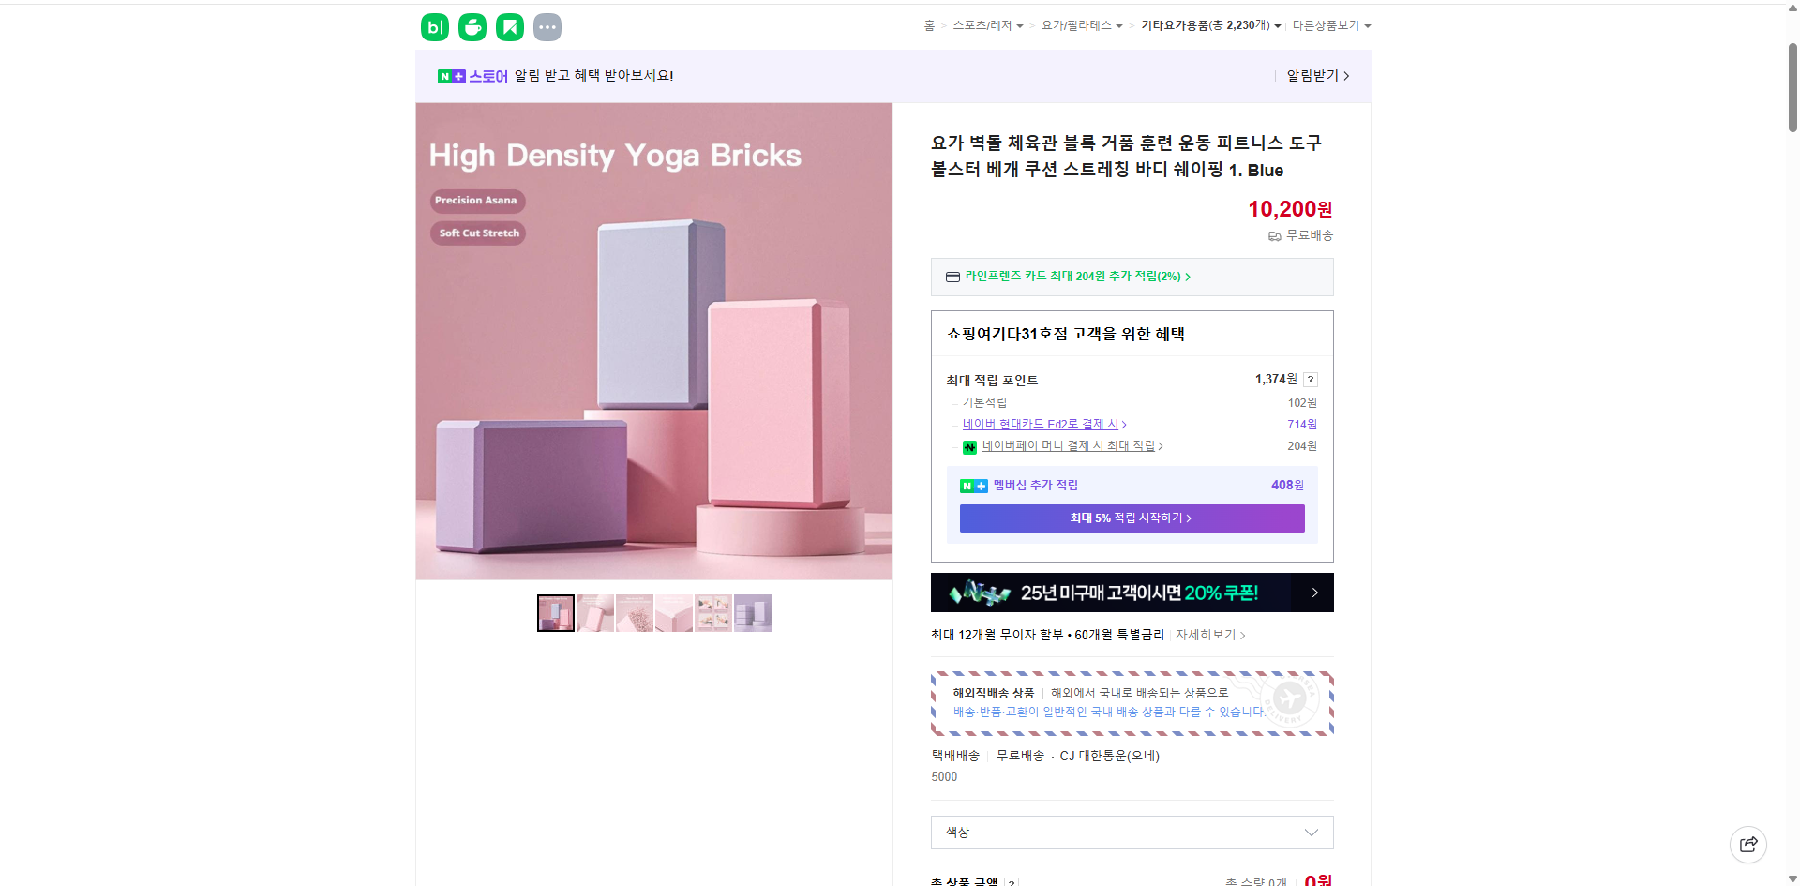Open the gray more options icon
Screen dimensions: 1800x886
tap(547, 26)
